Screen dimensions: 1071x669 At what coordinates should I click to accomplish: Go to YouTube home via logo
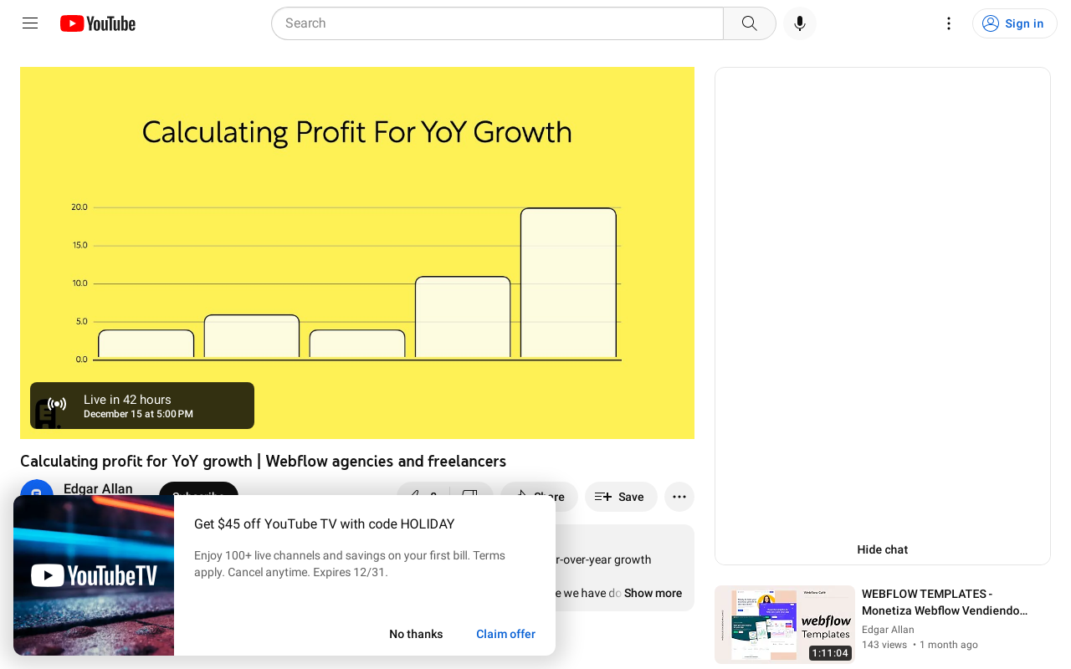[x=98, y=23]
